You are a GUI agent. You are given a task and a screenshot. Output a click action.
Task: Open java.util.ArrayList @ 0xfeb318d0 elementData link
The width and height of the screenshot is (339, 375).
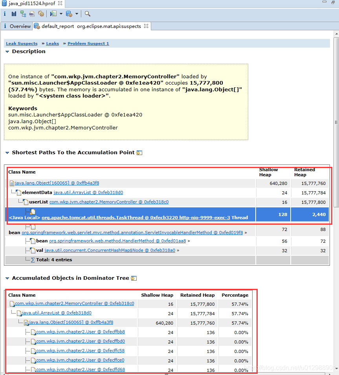pos(88,192)
